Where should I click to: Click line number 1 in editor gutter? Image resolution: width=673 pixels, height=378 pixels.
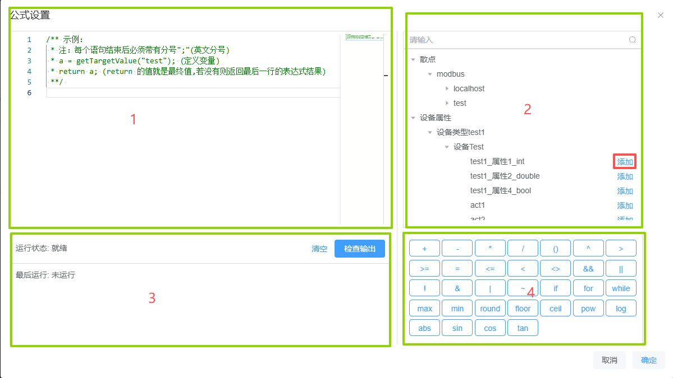pyautogui.click(x=29, y=39)
